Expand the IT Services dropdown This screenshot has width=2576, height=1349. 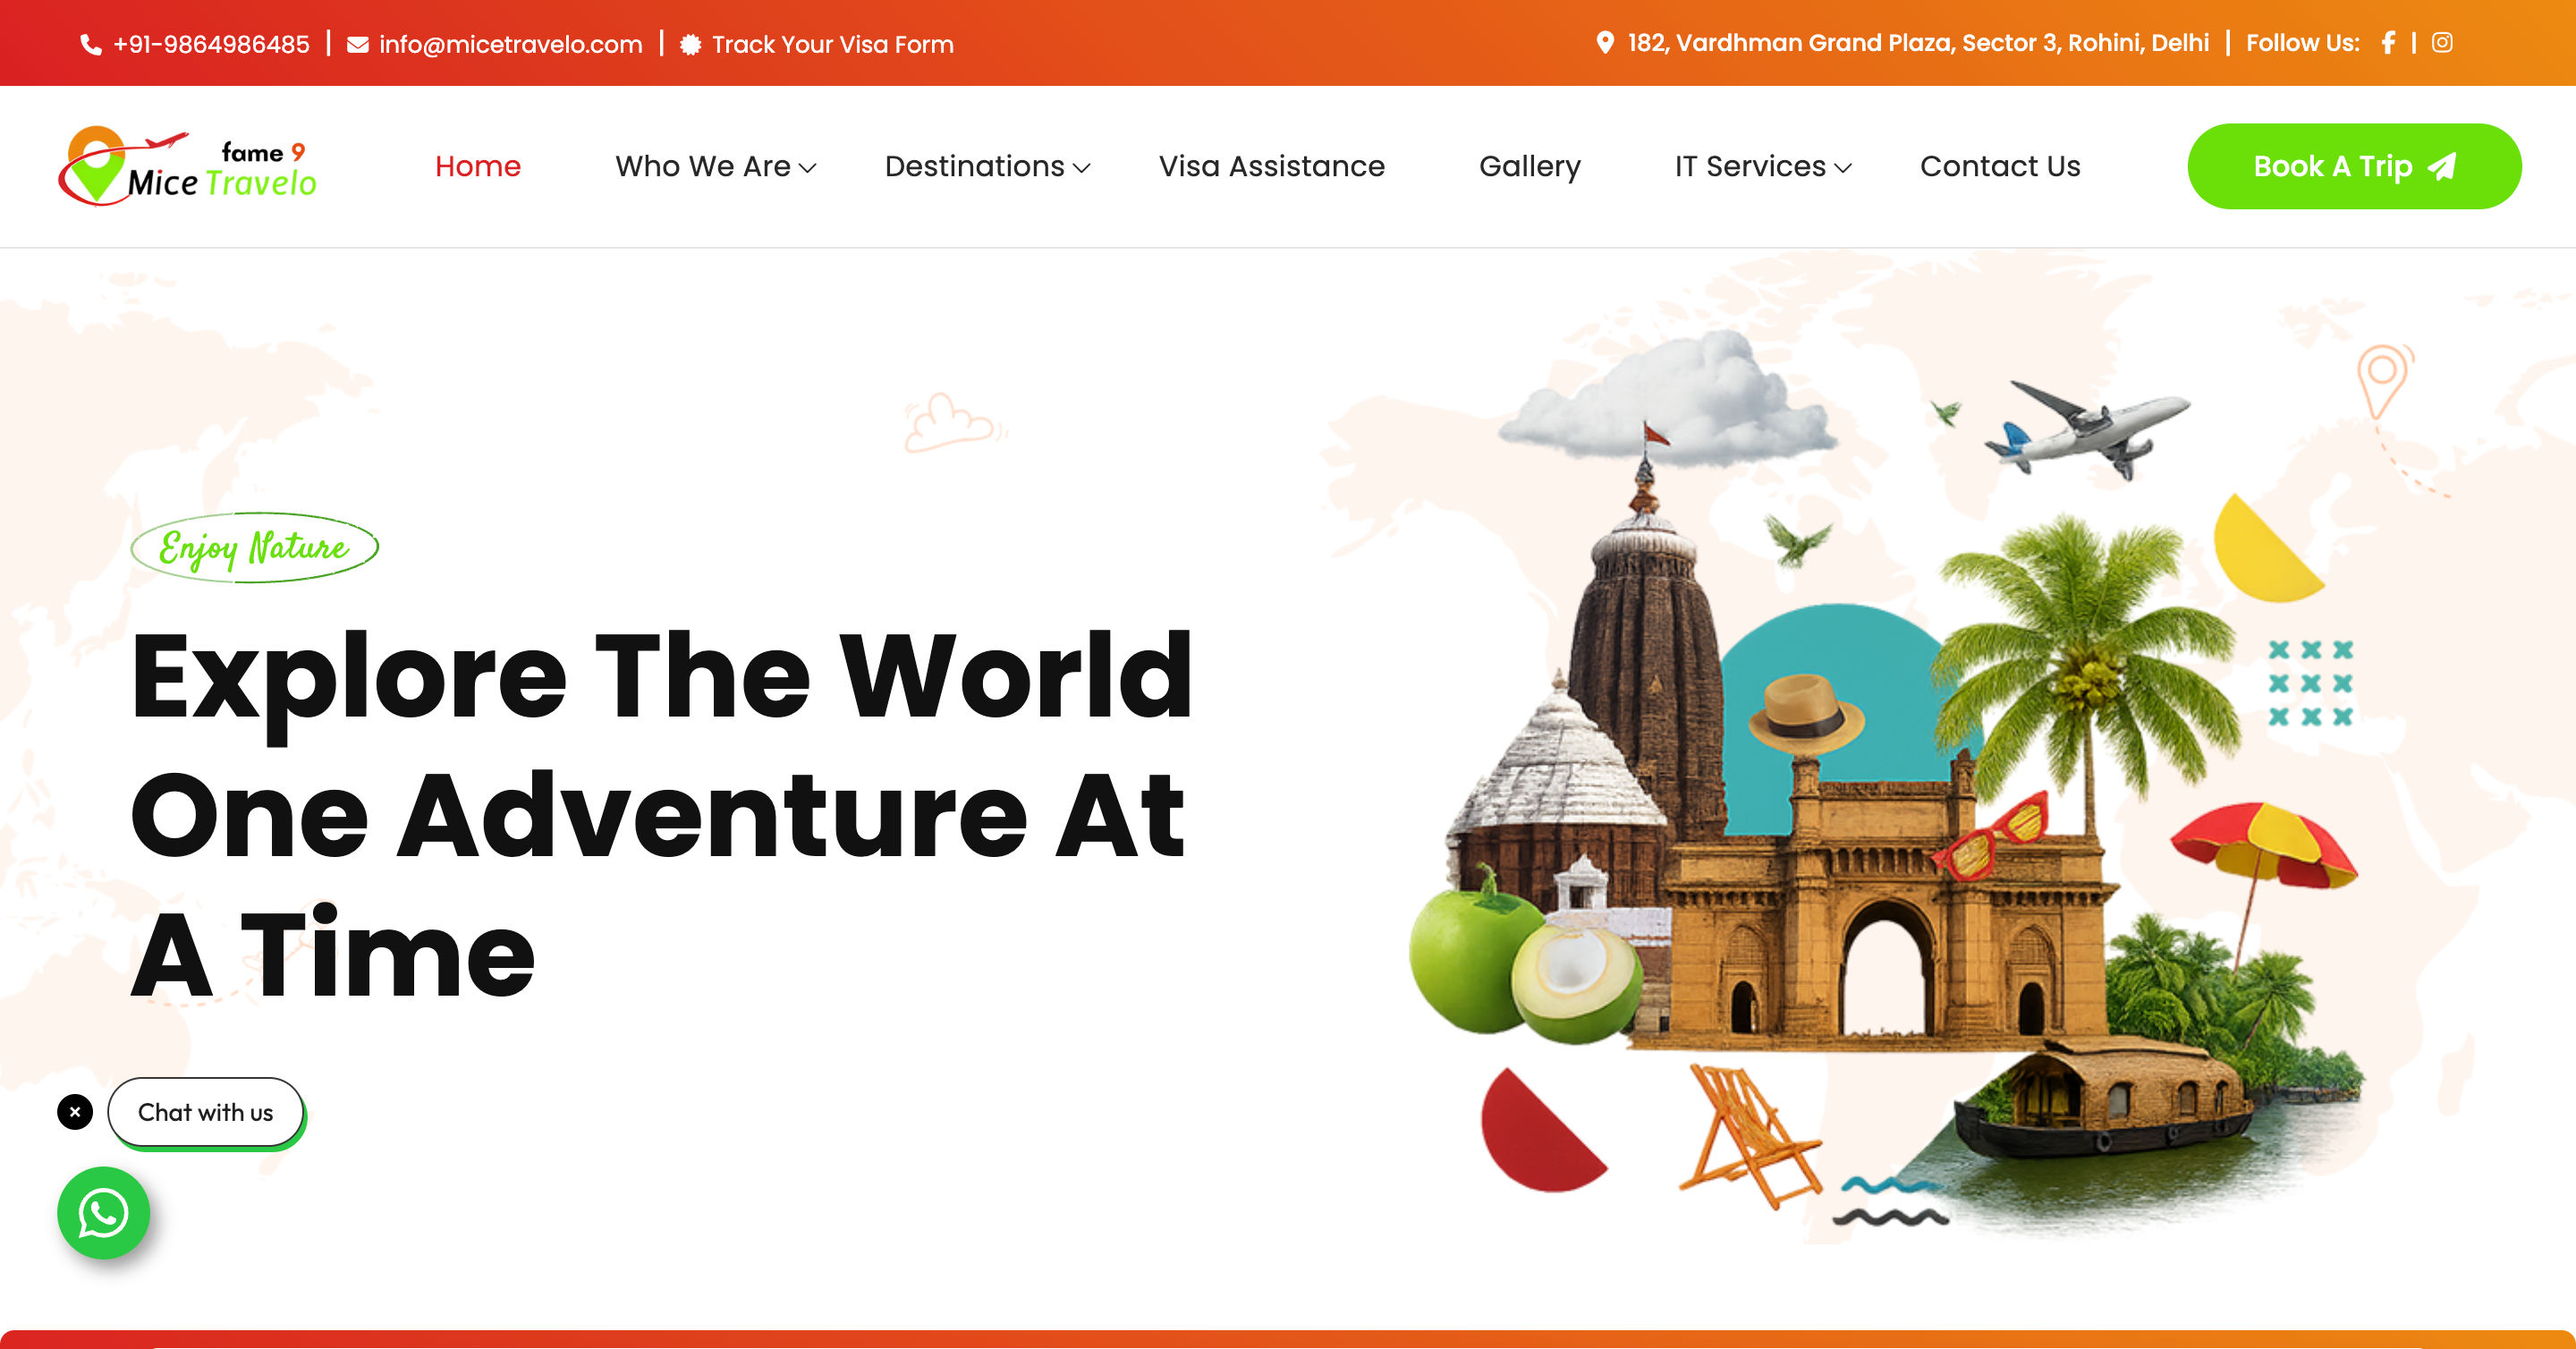(1763, 166)
